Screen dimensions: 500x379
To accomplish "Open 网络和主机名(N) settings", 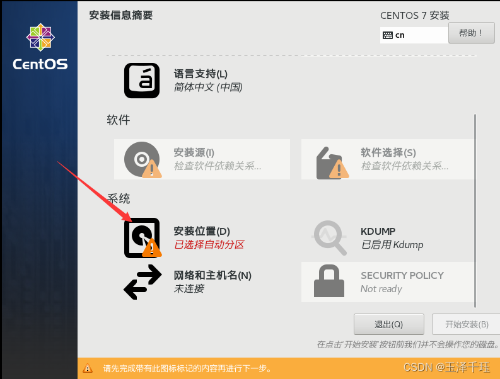I will tap(212, 275).
